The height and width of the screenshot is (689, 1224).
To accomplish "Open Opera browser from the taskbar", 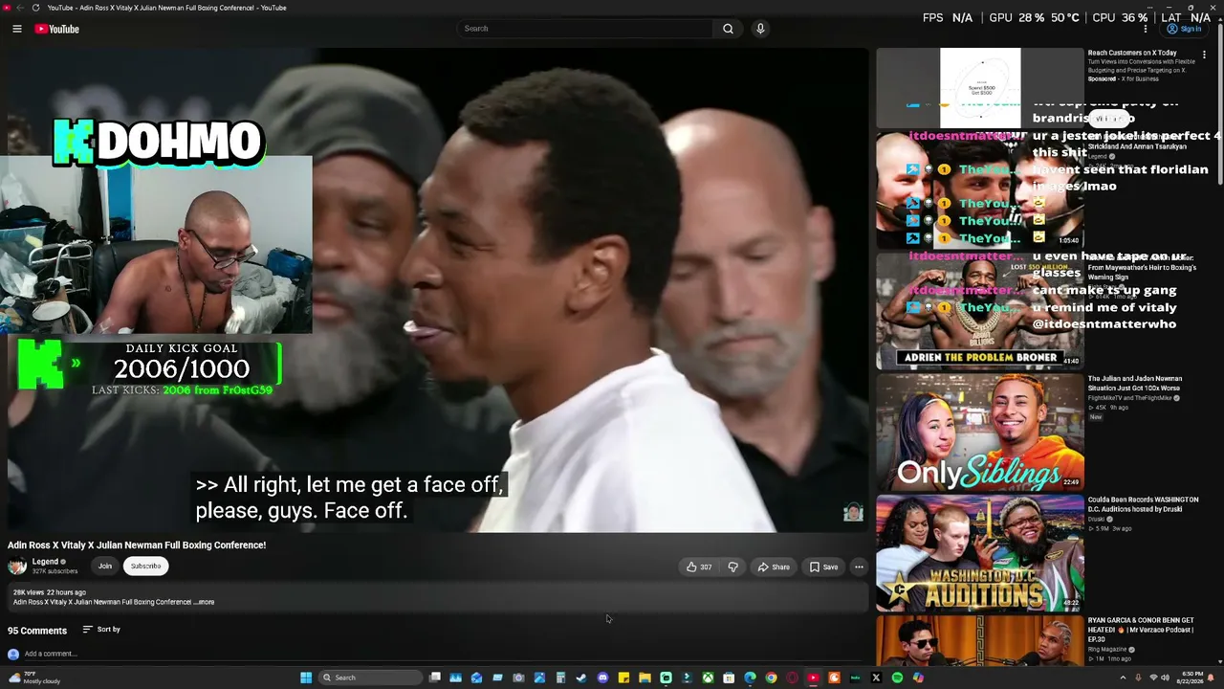I will click(792, 678).
